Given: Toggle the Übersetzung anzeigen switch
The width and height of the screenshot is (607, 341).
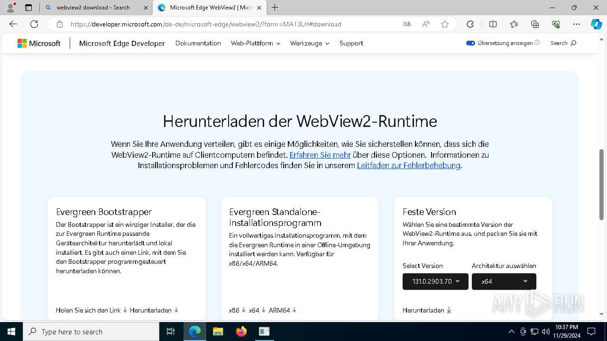Looking at the screenshot, I should pyautogui.click(x=470, y=43).
